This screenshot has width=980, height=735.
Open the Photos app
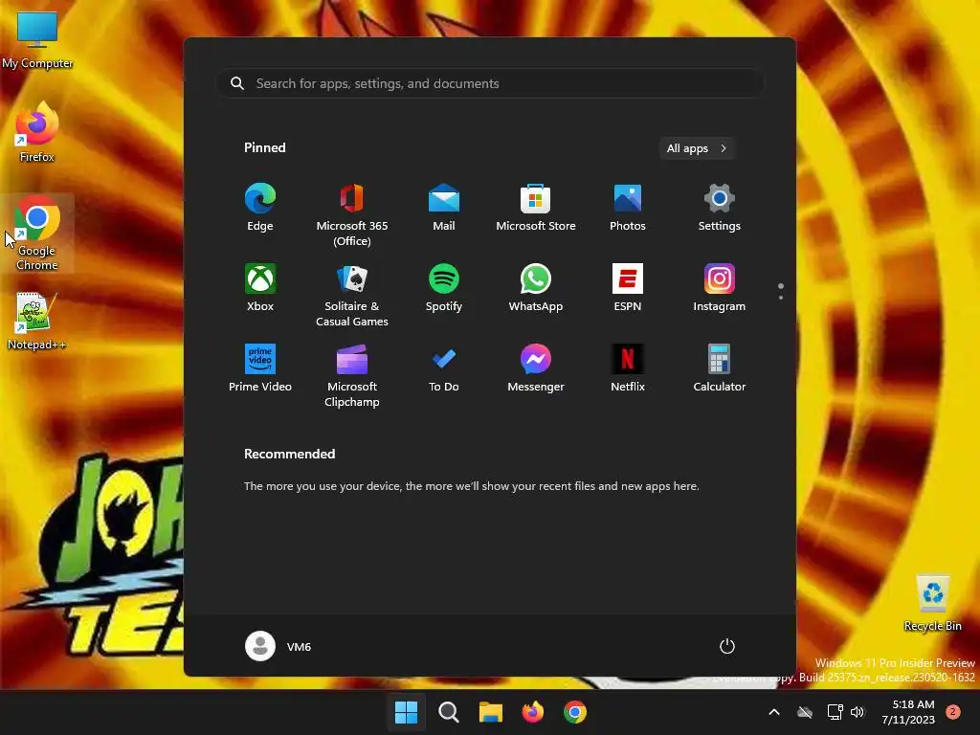(628, 208)
